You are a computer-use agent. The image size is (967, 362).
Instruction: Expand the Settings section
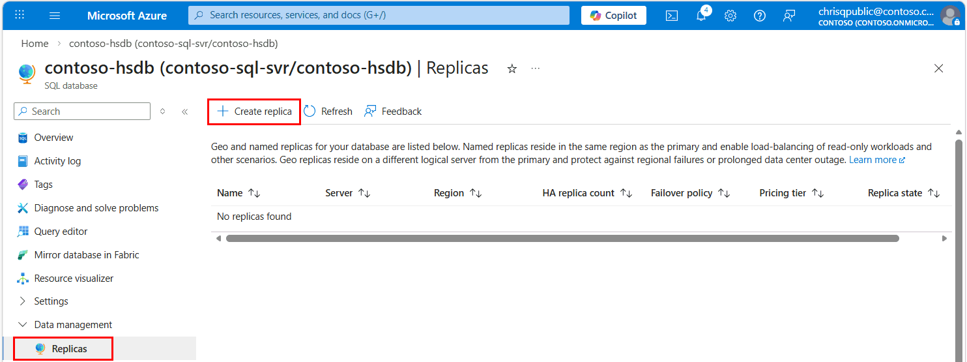point(51,301)
